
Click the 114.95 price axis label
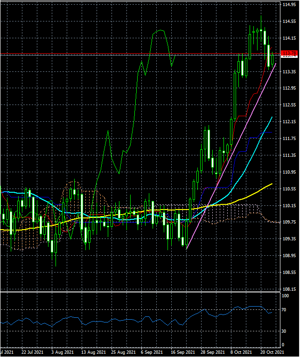click(289, 5)
